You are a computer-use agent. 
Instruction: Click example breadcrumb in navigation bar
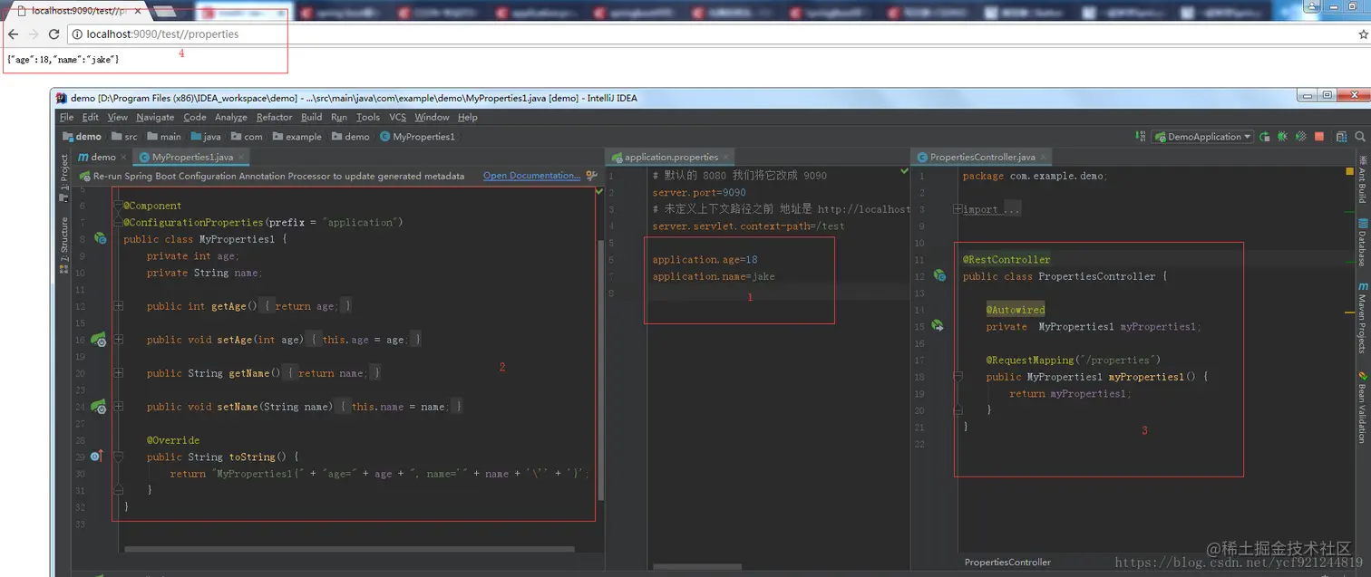coord(296,137)
